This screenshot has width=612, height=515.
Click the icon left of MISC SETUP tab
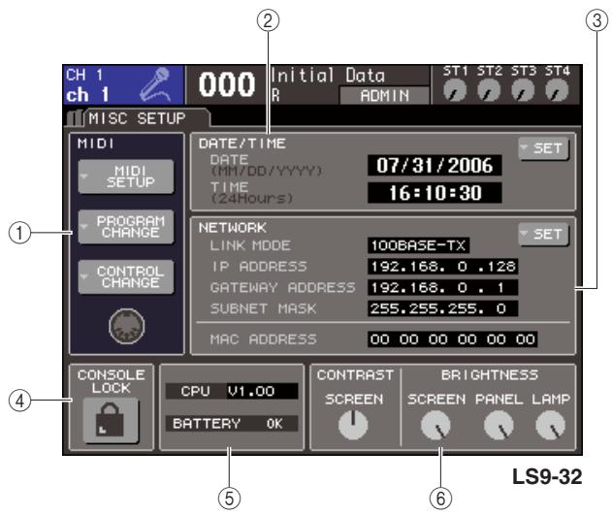coord(74,118)
